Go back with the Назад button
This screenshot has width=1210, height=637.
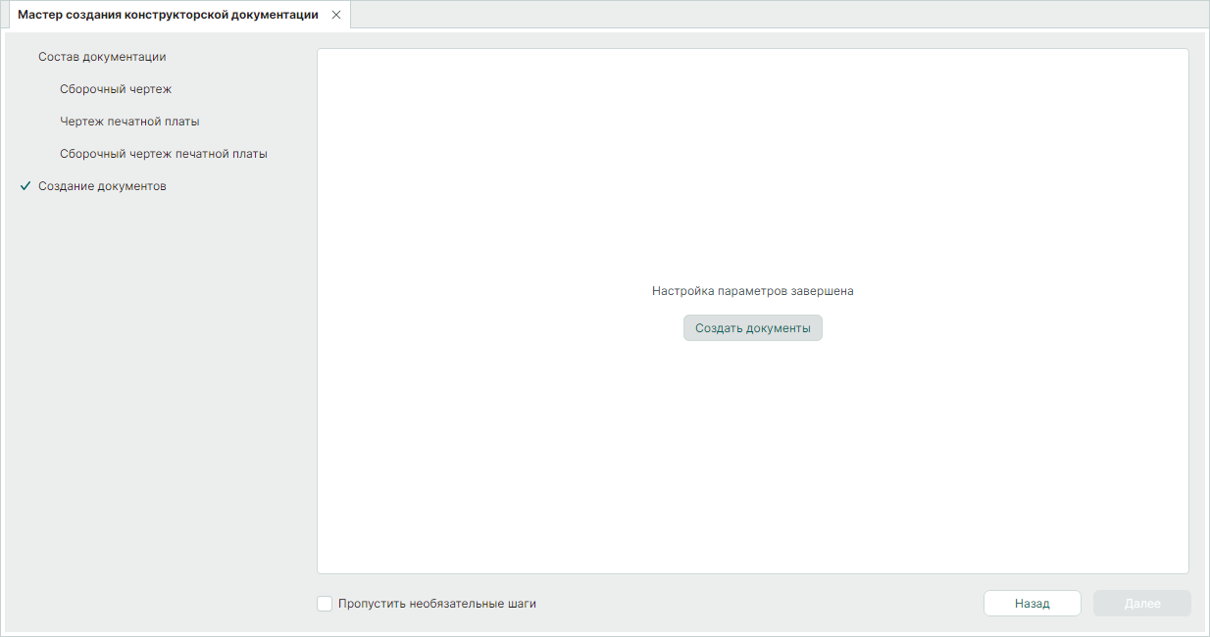click(x=1033, y=604)
